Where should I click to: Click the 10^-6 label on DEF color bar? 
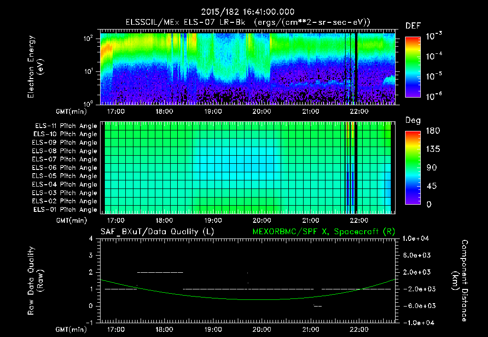click(434, 96)
